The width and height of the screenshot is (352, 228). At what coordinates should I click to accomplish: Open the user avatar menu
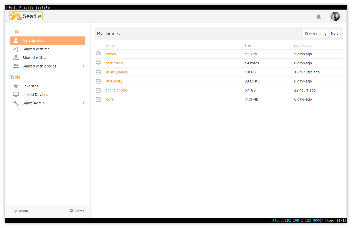click(x=335, y=16)
